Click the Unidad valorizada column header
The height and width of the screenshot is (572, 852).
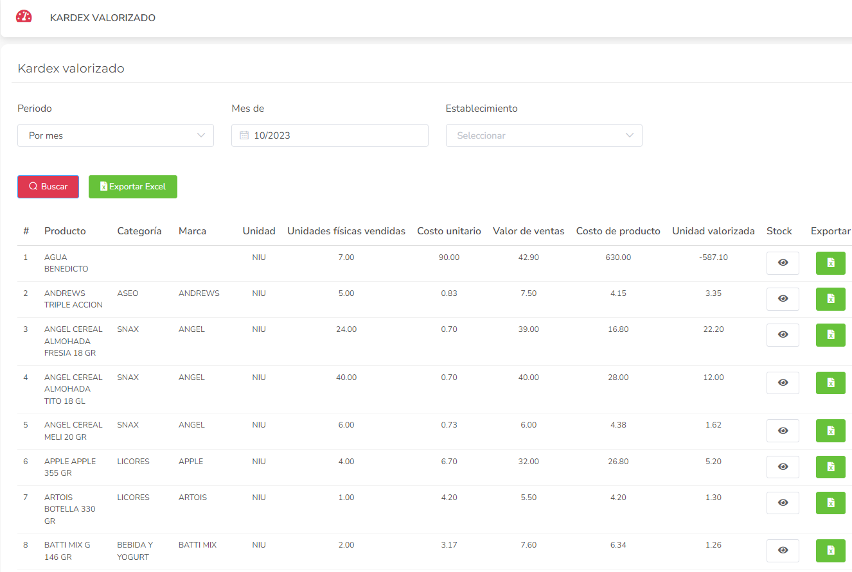tap(713, 231)
